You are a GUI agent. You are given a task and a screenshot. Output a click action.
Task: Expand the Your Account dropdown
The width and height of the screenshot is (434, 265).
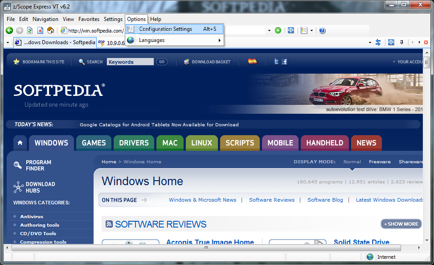click(408, 62)
